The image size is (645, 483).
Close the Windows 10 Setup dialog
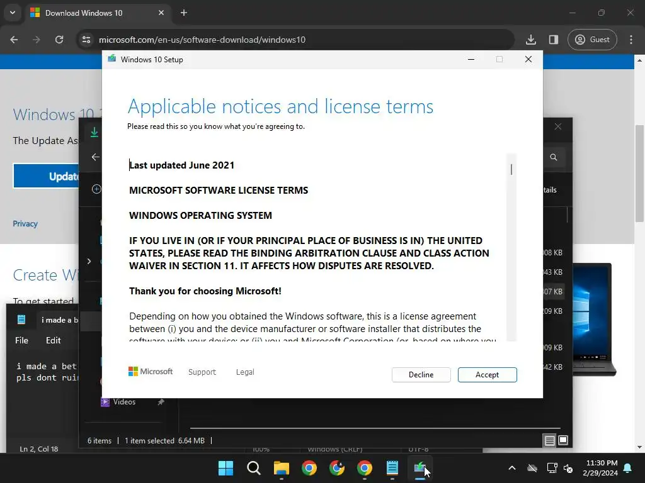[x=528, y=60]
